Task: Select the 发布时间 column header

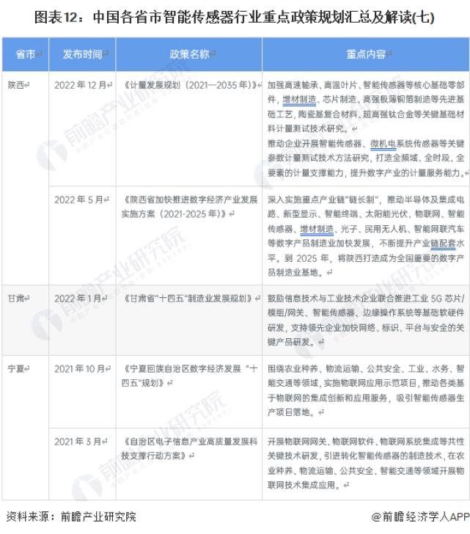Action: tap(82, 54)
